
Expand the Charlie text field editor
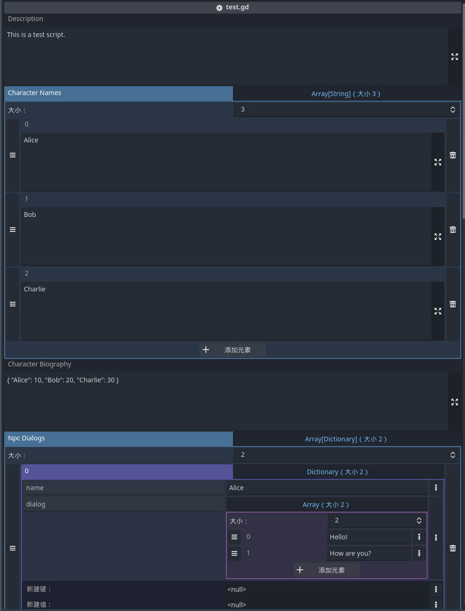pos(438,311)
